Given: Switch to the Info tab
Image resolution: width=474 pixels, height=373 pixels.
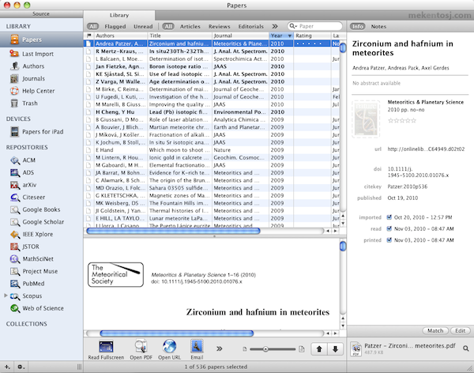Looking at the screenshot, I should pos(358,26).
